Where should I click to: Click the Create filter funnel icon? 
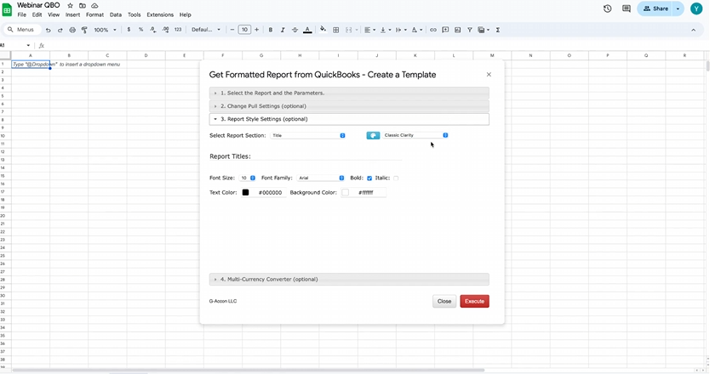[470, 30]
